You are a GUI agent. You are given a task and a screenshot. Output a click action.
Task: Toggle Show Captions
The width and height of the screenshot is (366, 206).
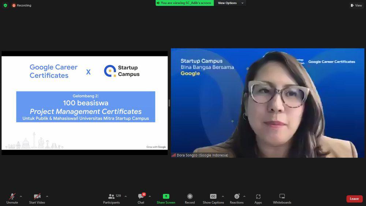[x=213, y=199]
